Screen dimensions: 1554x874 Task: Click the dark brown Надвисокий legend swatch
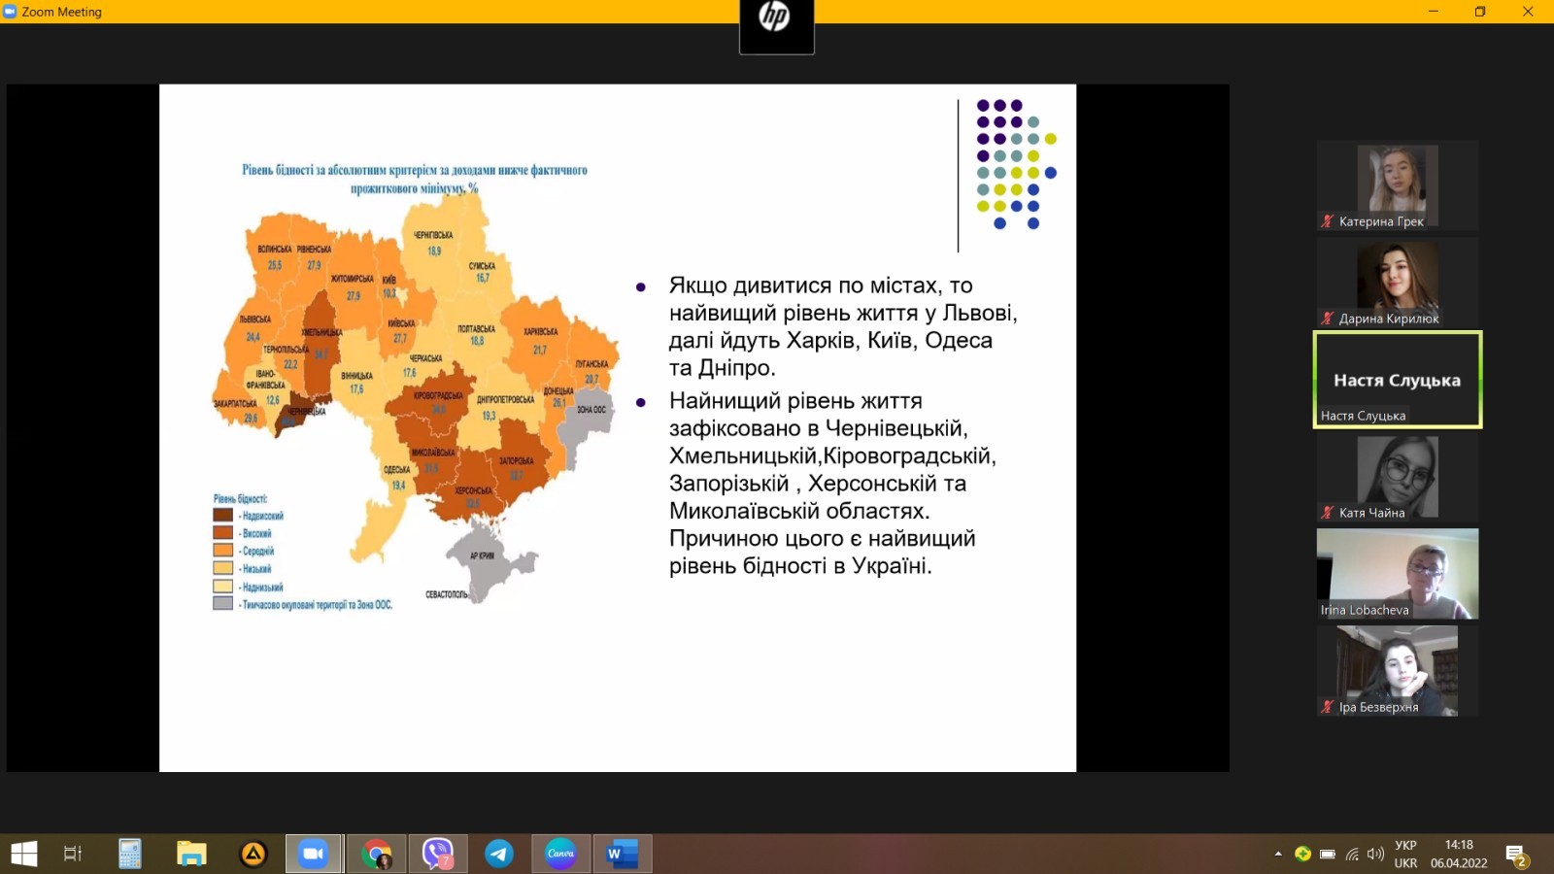[223, 516]
